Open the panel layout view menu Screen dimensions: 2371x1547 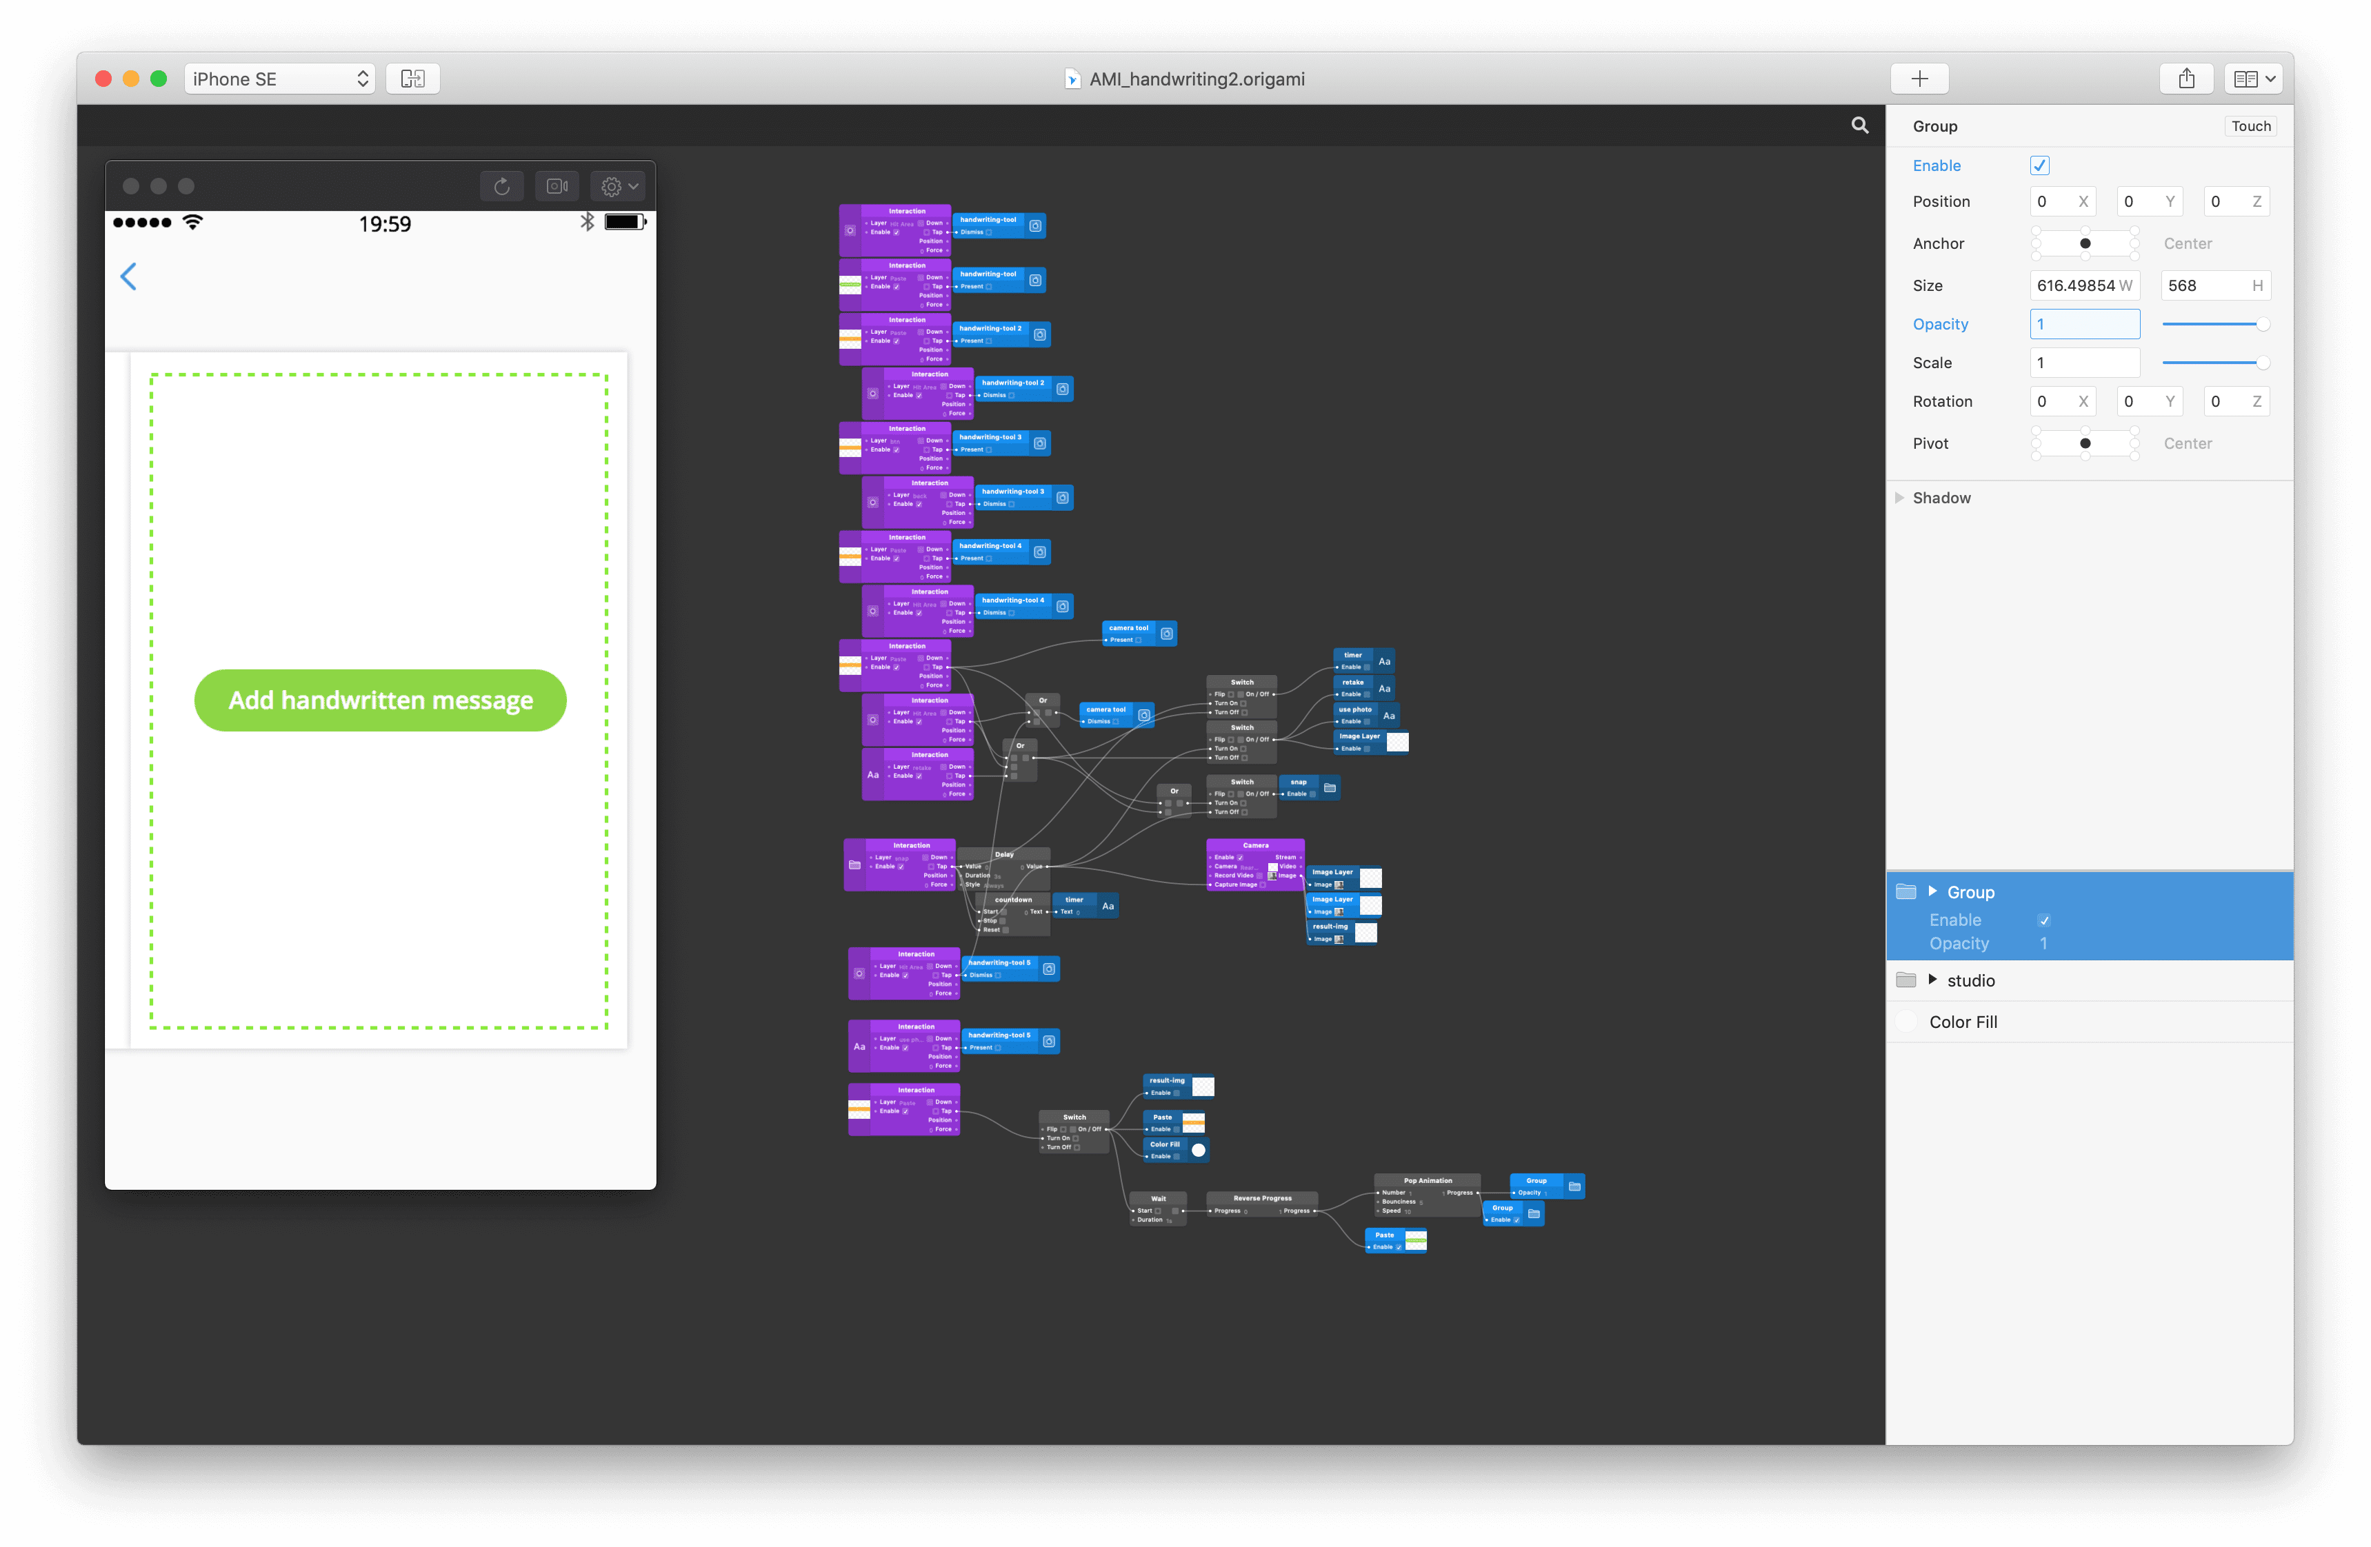pos(2252,79)
